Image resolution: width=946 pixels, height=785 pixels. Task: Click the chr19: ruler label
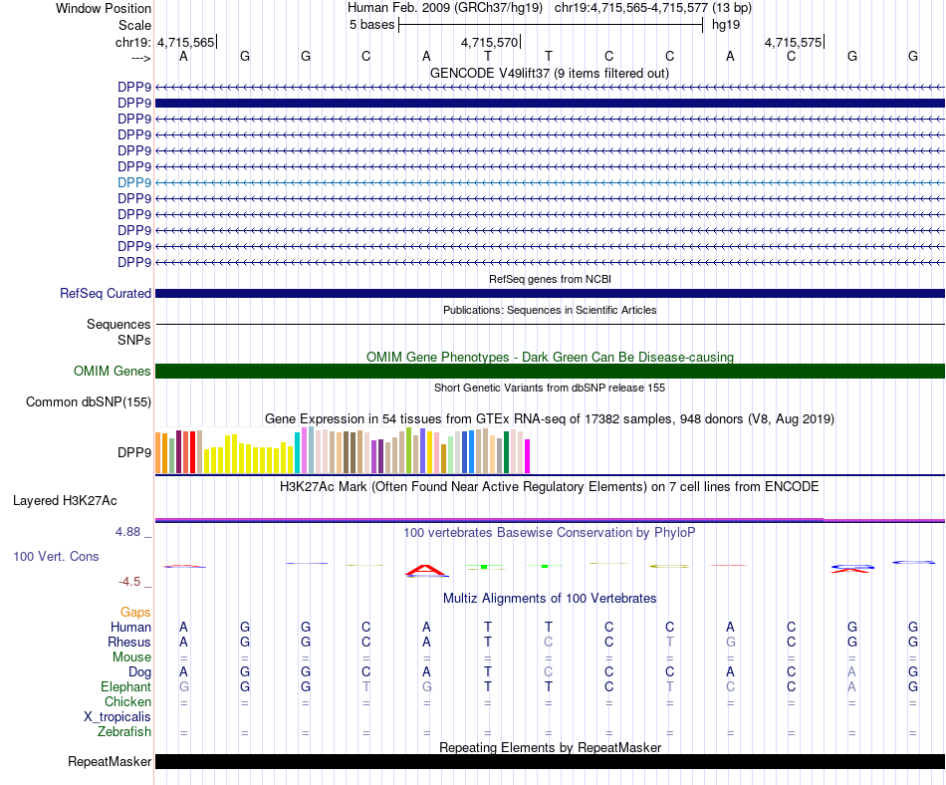(132, 42)
